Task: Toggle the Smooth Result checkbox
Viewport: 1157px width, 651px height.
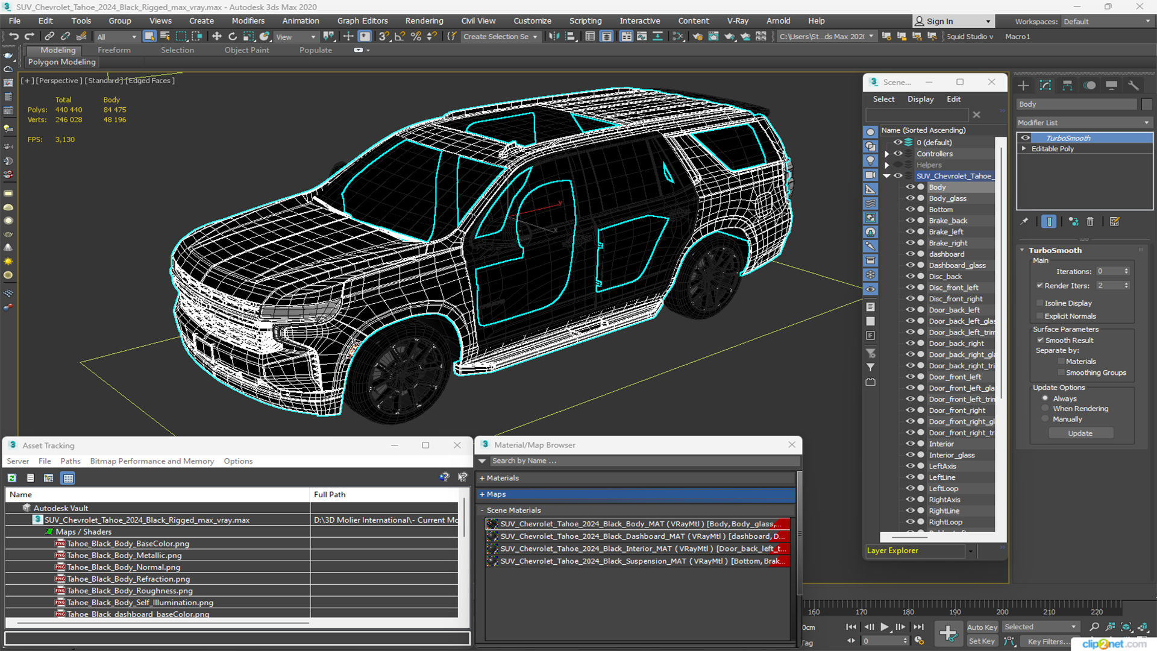Action: (x=1040, y=341)
